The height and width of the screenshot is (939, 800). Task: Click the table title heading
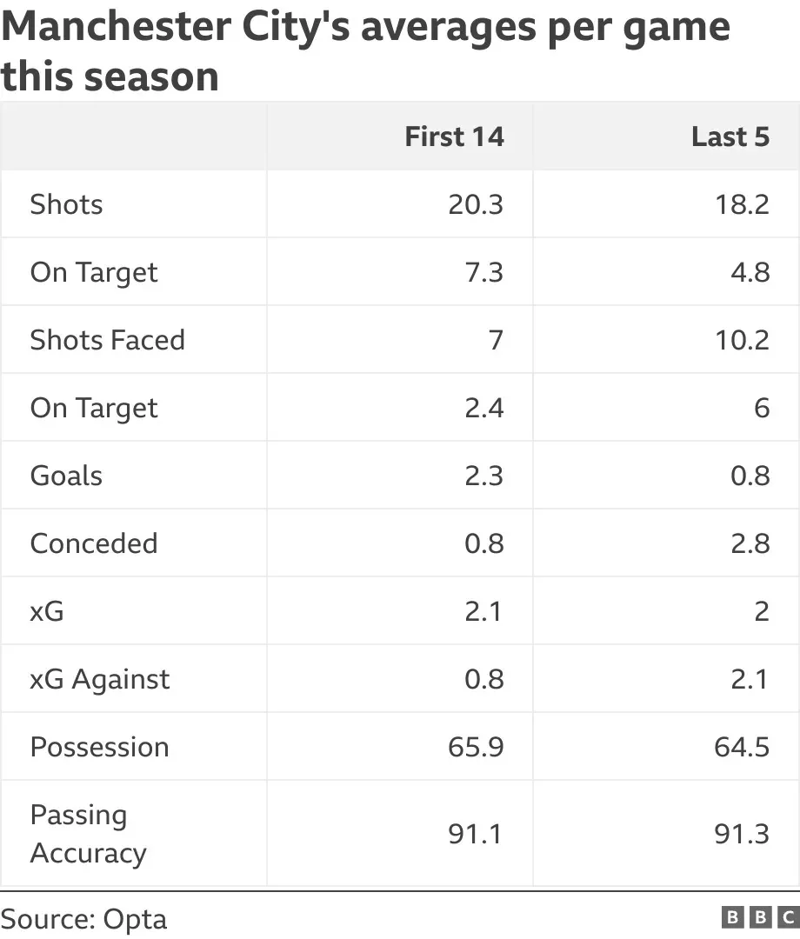[x=365, y=51]
